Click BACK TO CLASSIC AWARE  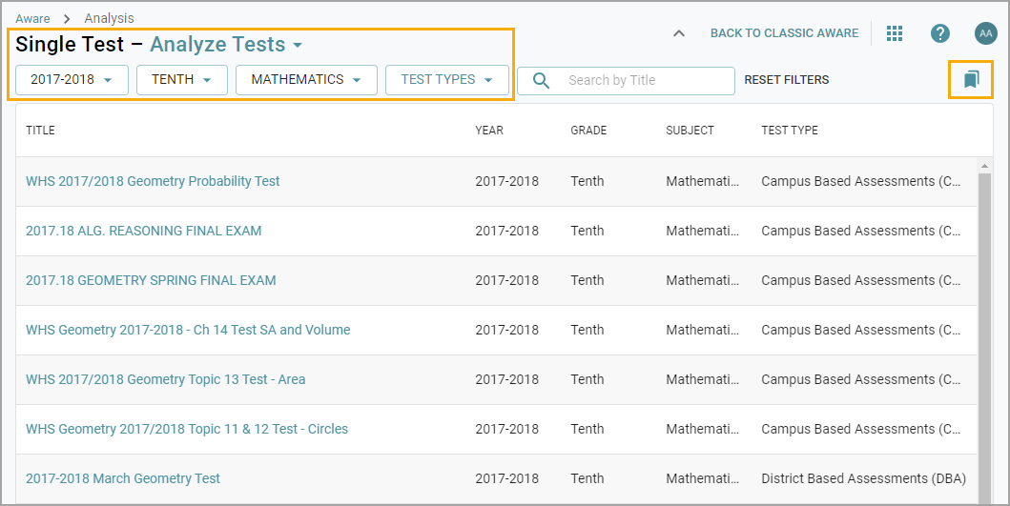(x=784, y=33)
